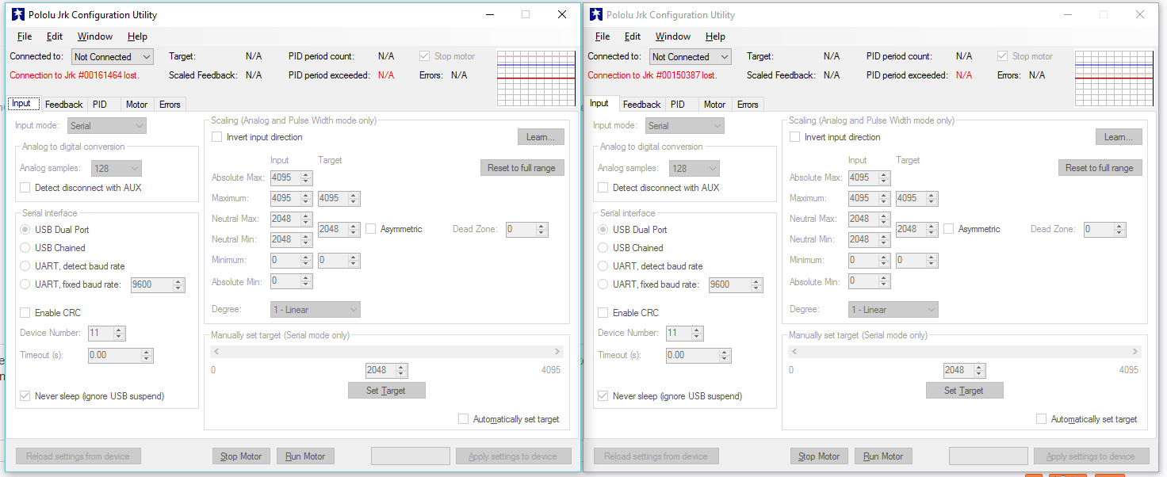Enable Detect disconnect with AUX in Jrk #00161464 window

25,188
